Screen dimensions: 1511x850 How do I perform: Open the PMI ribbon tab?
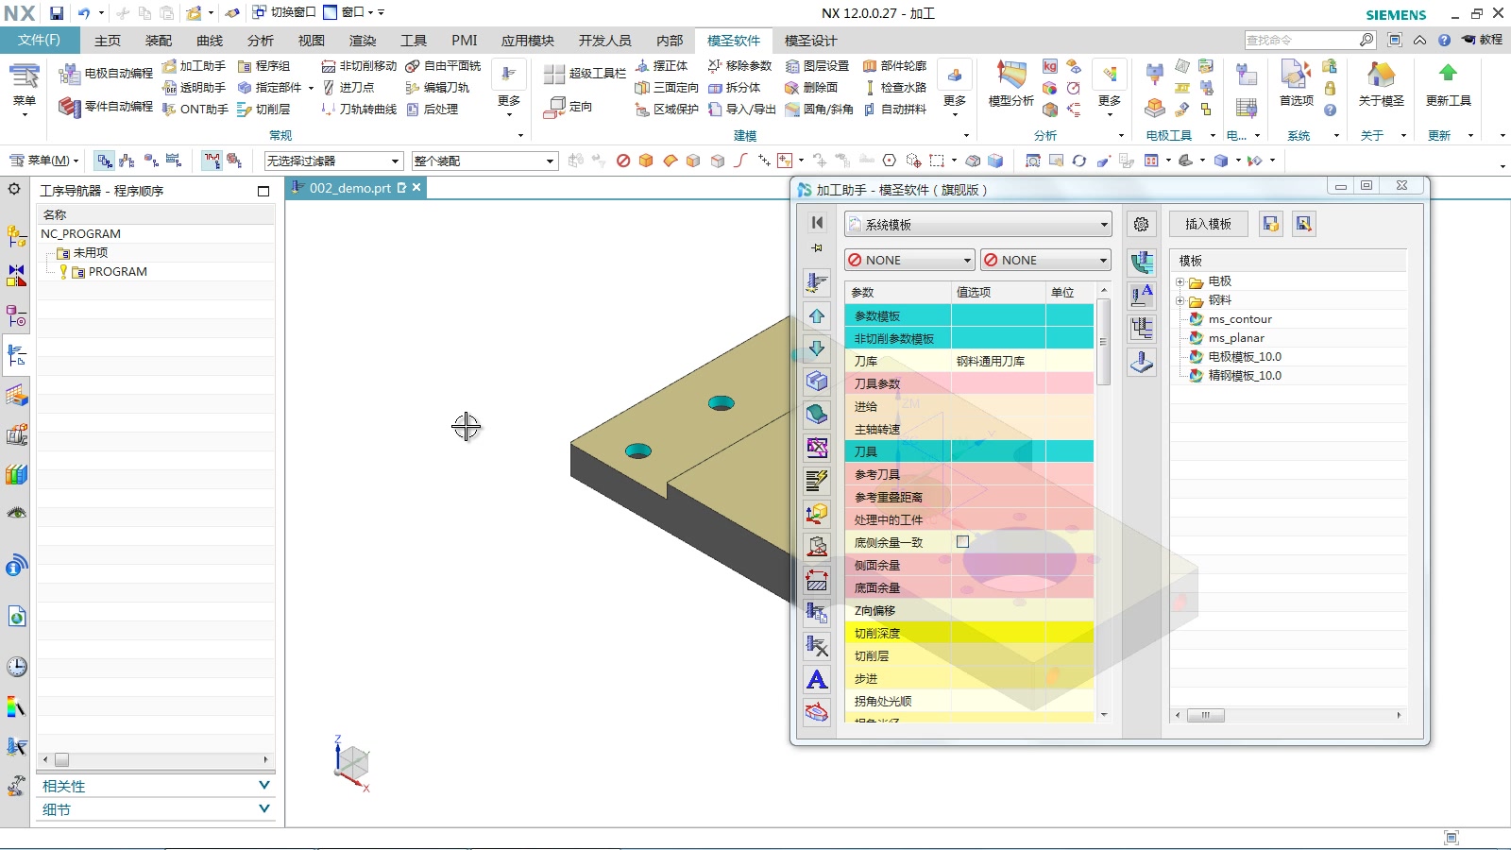tap(465, 41)
